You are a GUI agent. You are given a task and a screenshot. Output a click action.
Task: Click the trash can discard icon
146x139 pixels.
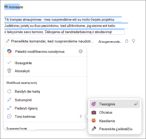tap(9, 71)
